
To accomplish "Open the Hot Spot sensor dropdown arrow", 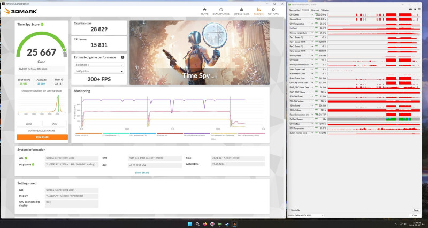I will point(312,28).
